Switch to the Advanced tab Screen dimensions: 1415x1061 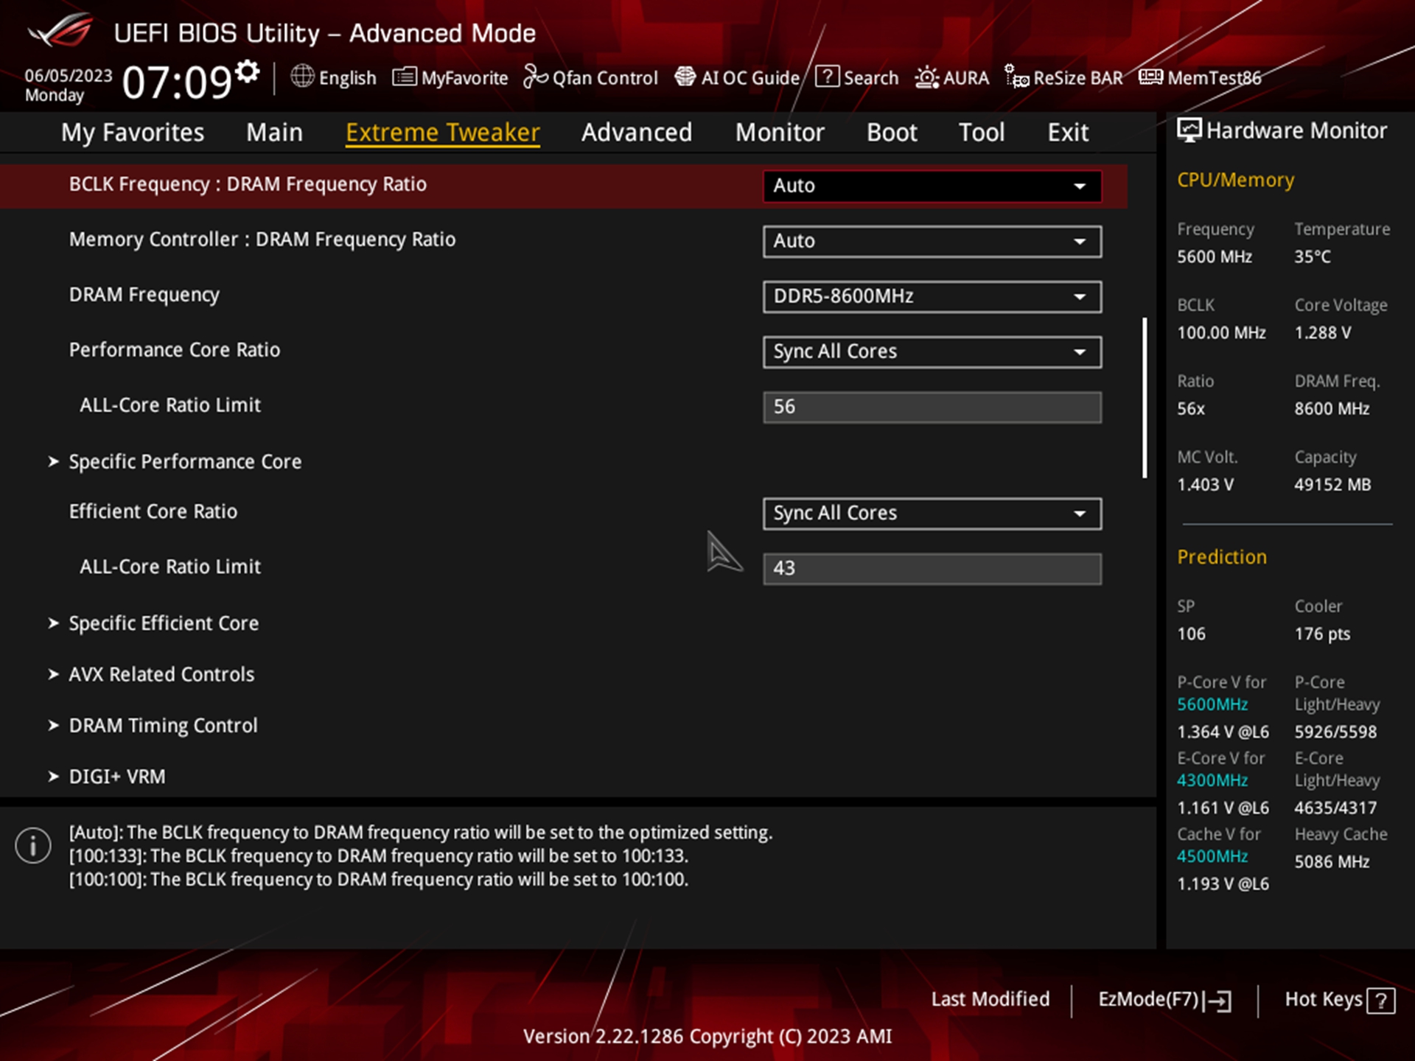point(637,132)
